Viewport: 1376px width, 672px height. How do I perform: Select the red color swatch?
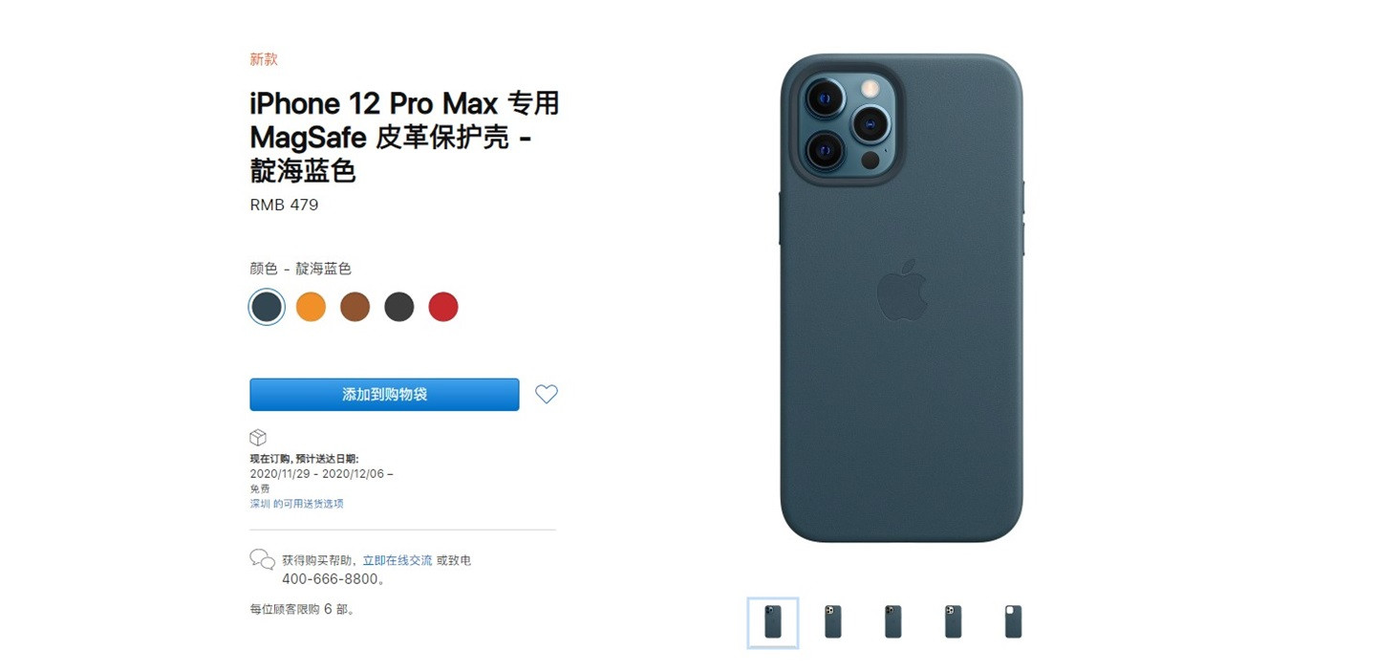click(442, 307)
